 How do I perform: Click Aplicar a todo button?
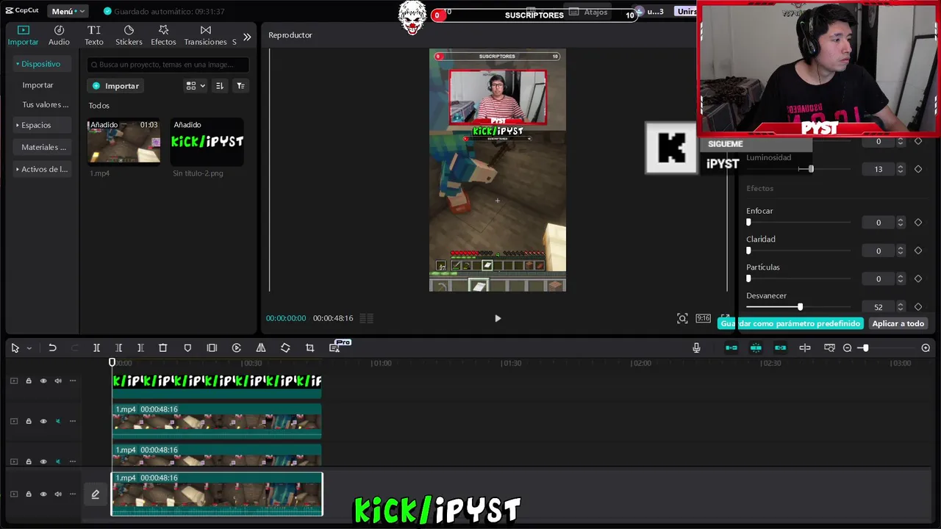pyautogui.click(x=898, y=323)
